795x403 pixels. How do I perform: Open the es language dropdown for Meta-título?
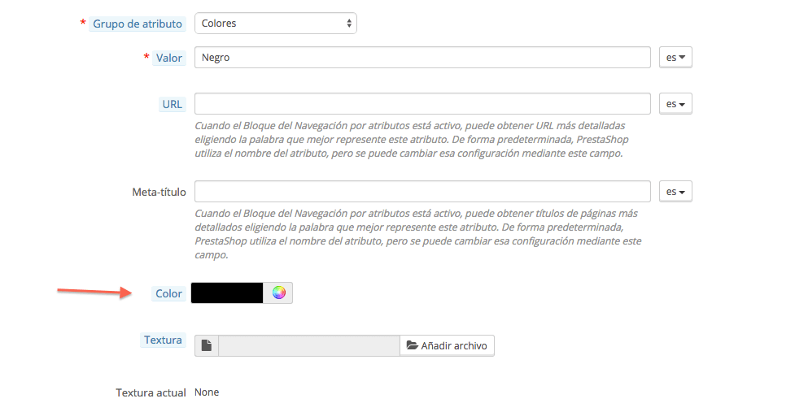[675, 192]
